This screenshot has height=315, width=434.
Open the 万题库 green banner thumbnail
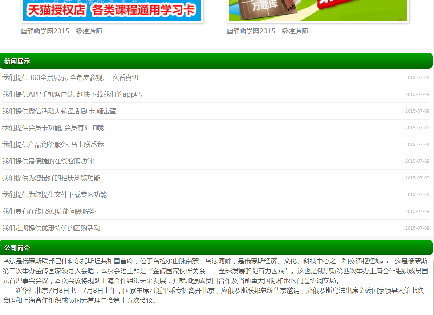(x=318, y=11)
